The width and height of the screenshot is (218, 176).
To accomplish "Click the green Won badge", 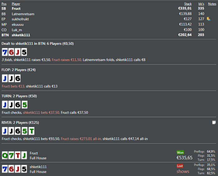I will [180, 153].
